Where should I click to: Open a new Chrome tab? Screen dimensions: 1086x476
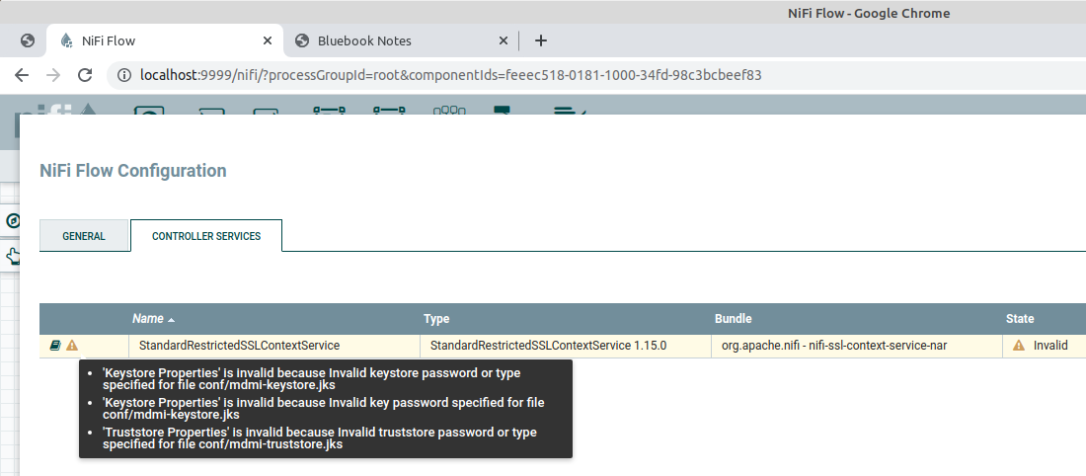pyautogui.click(x=541, y=40)
